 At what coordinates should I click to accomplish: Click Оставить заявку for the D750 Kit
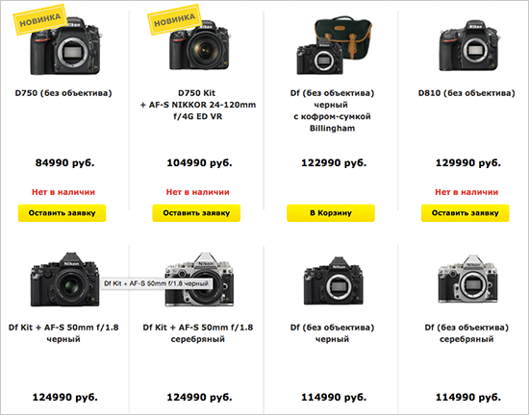click(196, 213)
